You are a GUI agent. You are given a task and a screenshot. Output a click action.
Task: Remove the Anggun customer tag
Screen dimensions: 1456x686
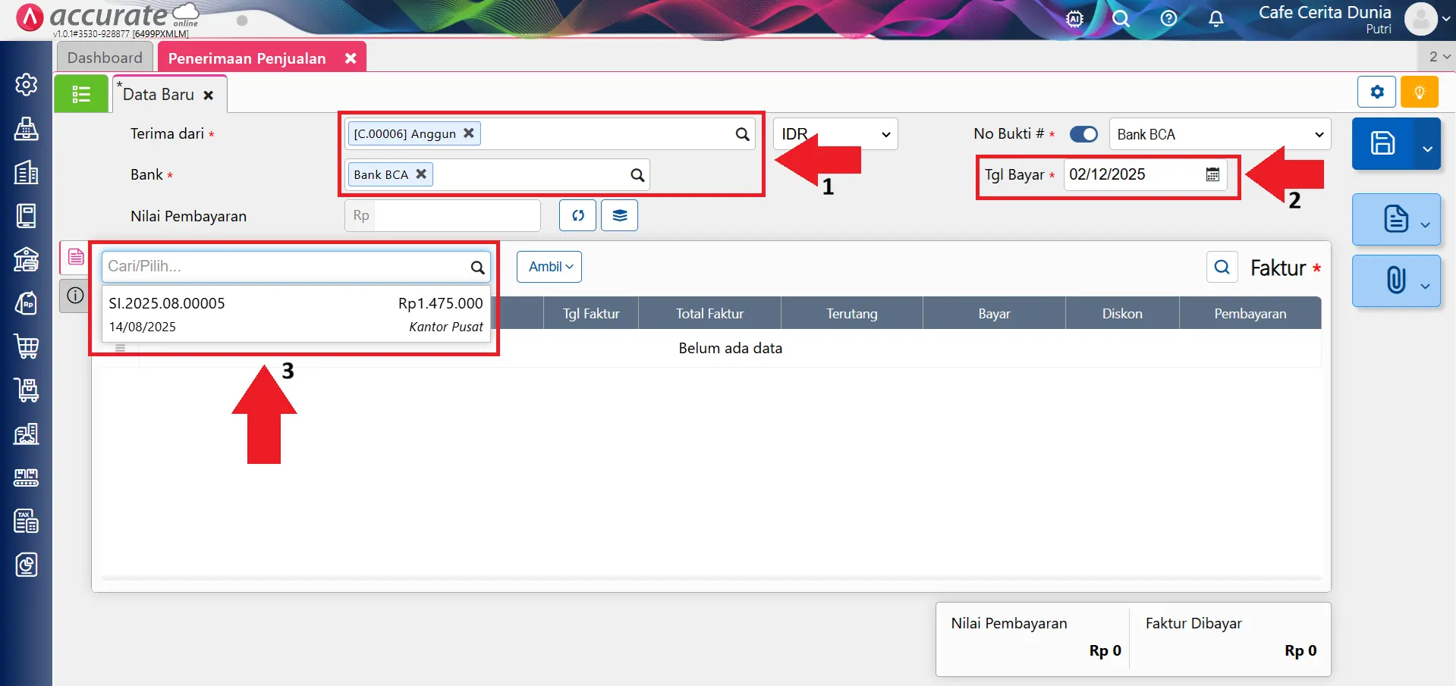(469, 133)
